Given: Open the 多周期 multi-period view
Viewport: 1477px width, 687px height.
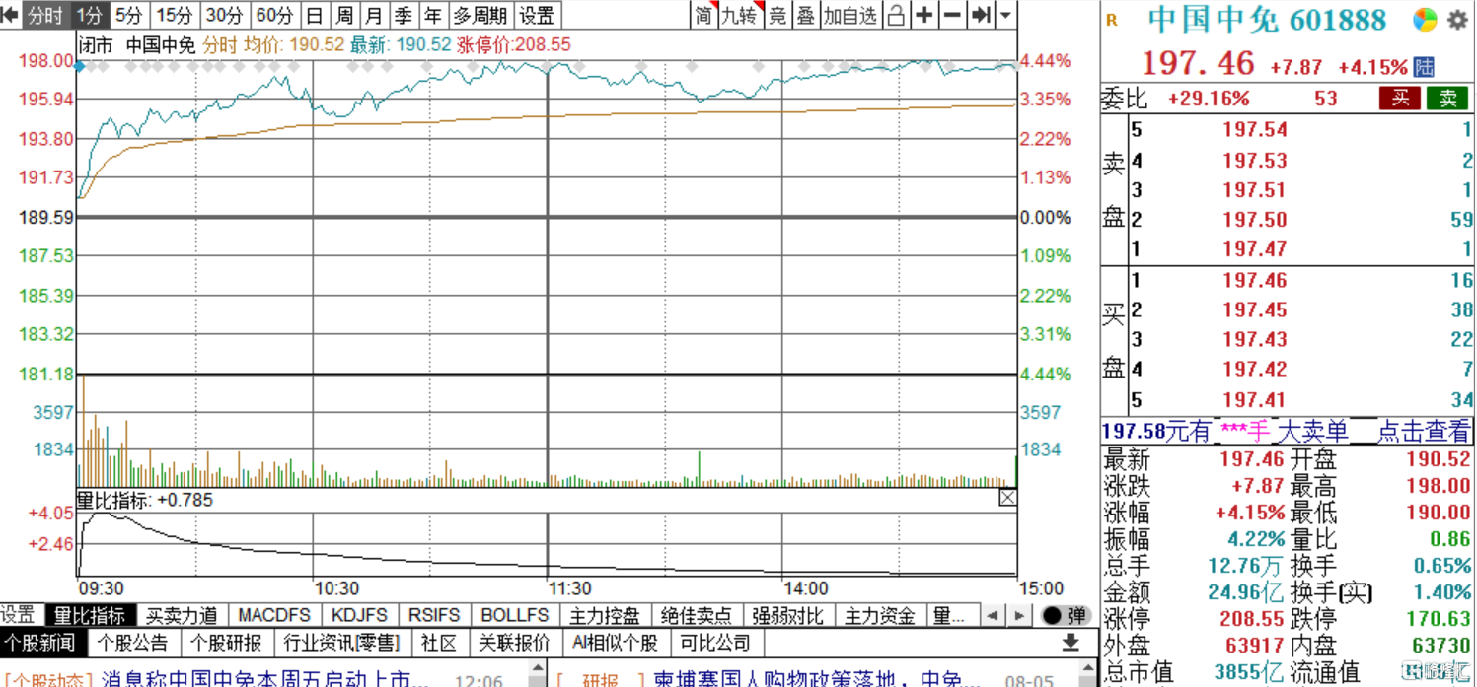Looking at the screenshot, I should (x=480, y=15).
